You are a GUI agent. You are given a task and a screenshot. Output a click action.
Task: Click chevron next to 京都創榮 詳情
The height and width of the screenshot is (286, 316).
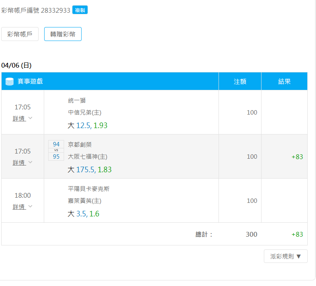point(30,162)
